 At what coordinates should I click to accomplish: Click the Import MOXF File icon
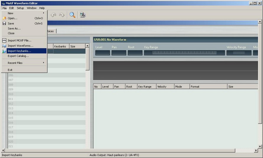4,40
